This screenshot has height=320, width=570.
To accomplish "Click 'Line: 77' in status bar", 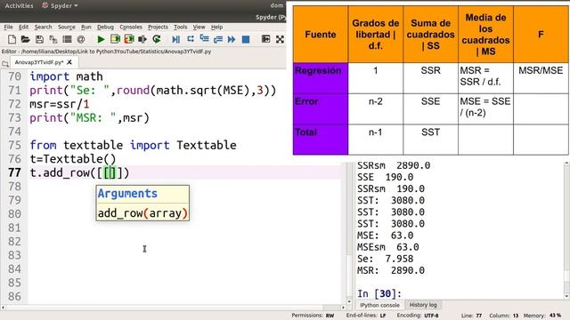I will (471, 316).
